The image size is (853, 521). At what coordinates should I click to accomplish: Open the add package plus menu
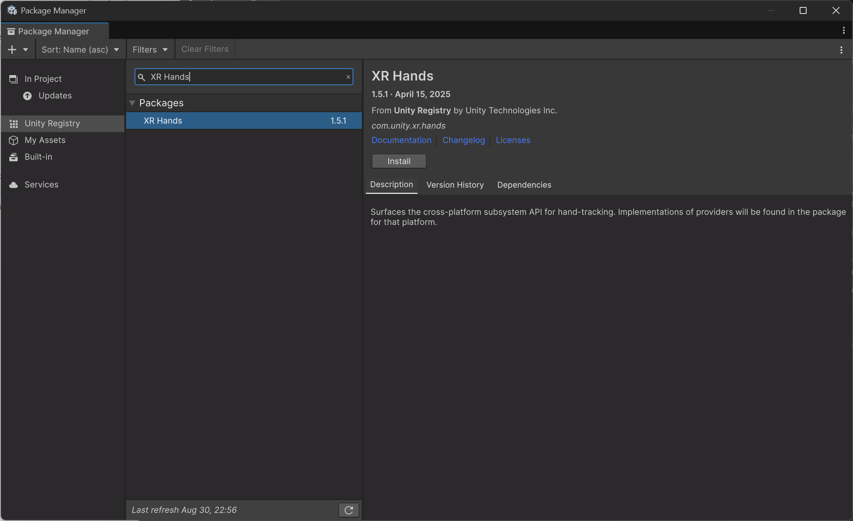(x=18, y=50)
